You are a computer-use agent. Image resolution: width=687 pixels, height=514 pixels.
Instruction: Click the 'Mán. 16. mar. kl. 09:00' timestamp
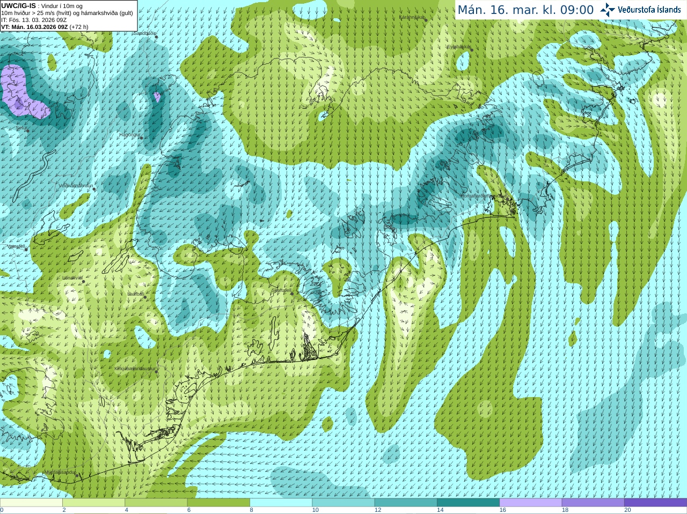click(525, 10)
